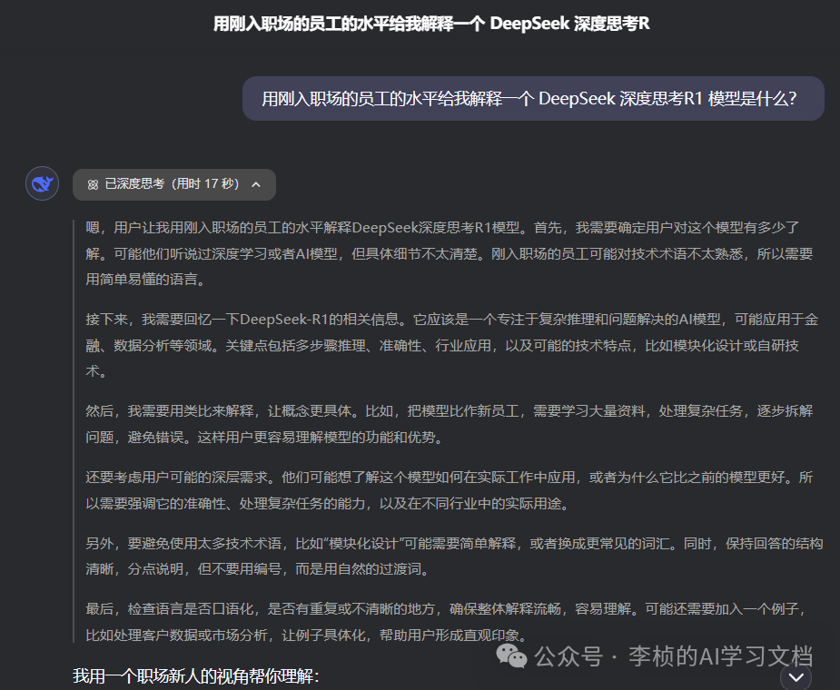This screenshot has height=690, width=840.
Task: Click the answer line 我用一个职场新人的视角帮你理解
Action: [x=195, y=676]
